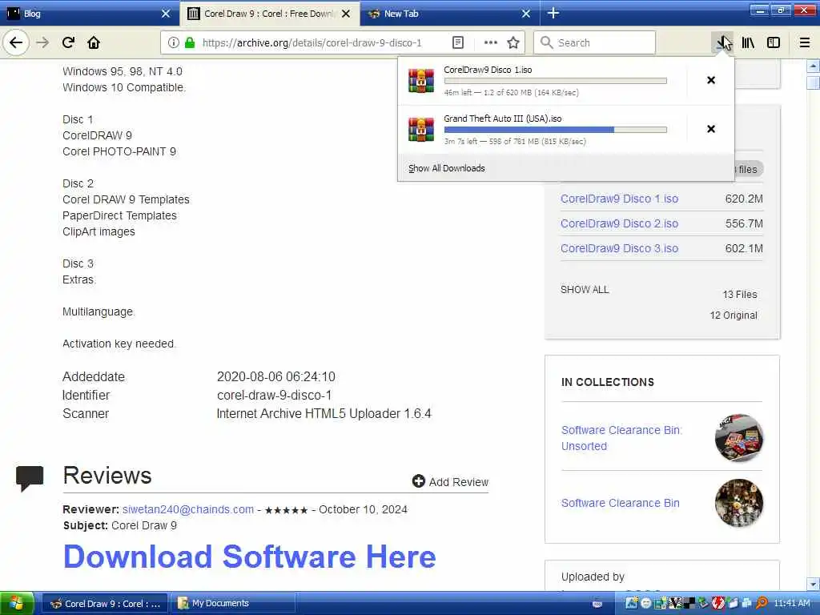Viewport: 820px width, 615px height.
Task: Go back to the previous page
Action: tap(16, 42)
